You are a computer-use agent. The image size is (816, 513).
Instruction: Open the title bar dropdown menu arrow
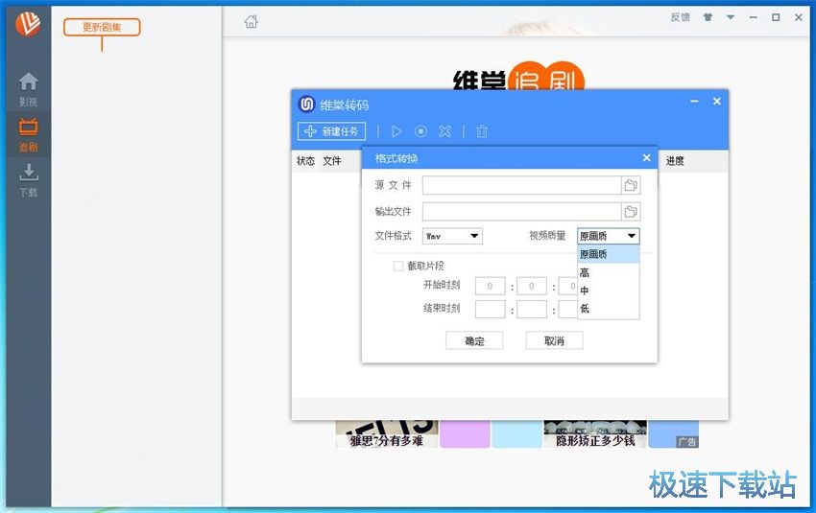tap(731, 17)
